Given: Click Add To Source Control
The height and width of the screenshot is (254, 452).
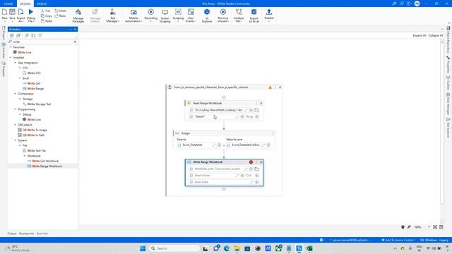Looking at the screenshot, I should [x=398, y=240].
